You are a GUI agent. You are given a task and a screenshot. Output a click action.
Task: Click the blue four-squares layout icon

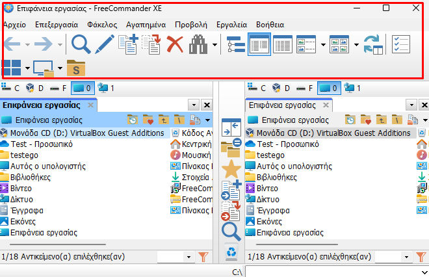(x=12, y=68)
